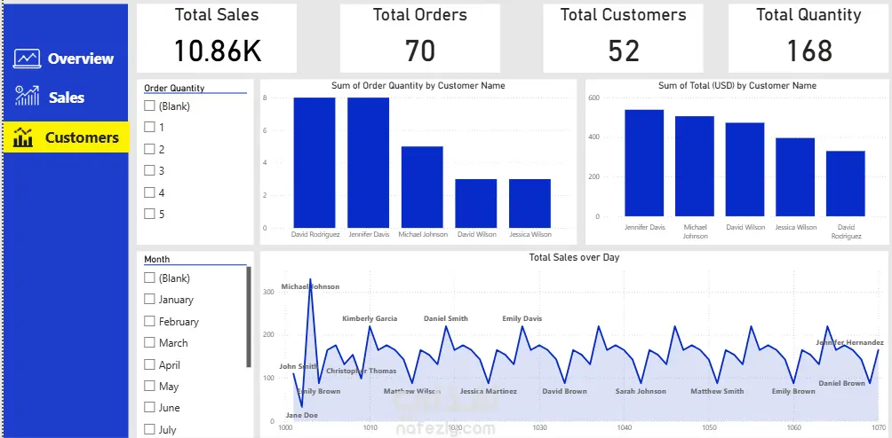Click the Sales growth chart icon
This screenshot has width=892, height=438.
coord(27,97)
